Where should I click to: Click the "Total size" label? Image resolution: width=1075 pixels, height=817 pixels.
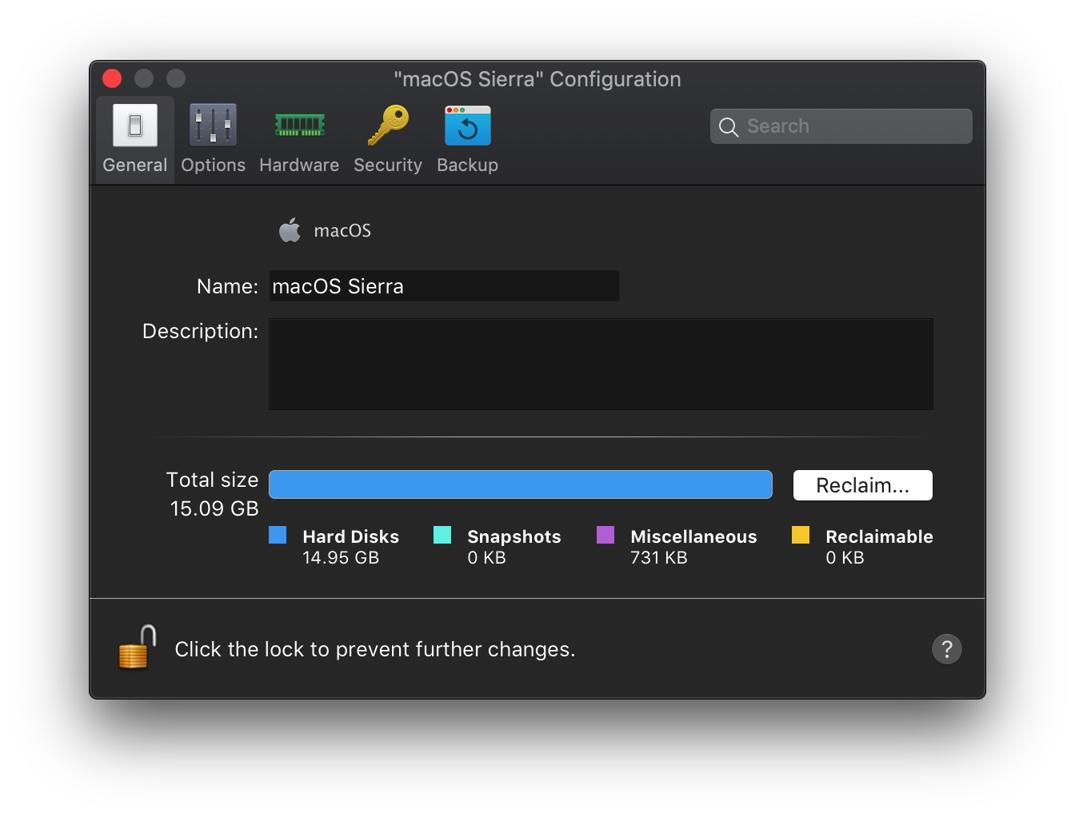[212, 480]
